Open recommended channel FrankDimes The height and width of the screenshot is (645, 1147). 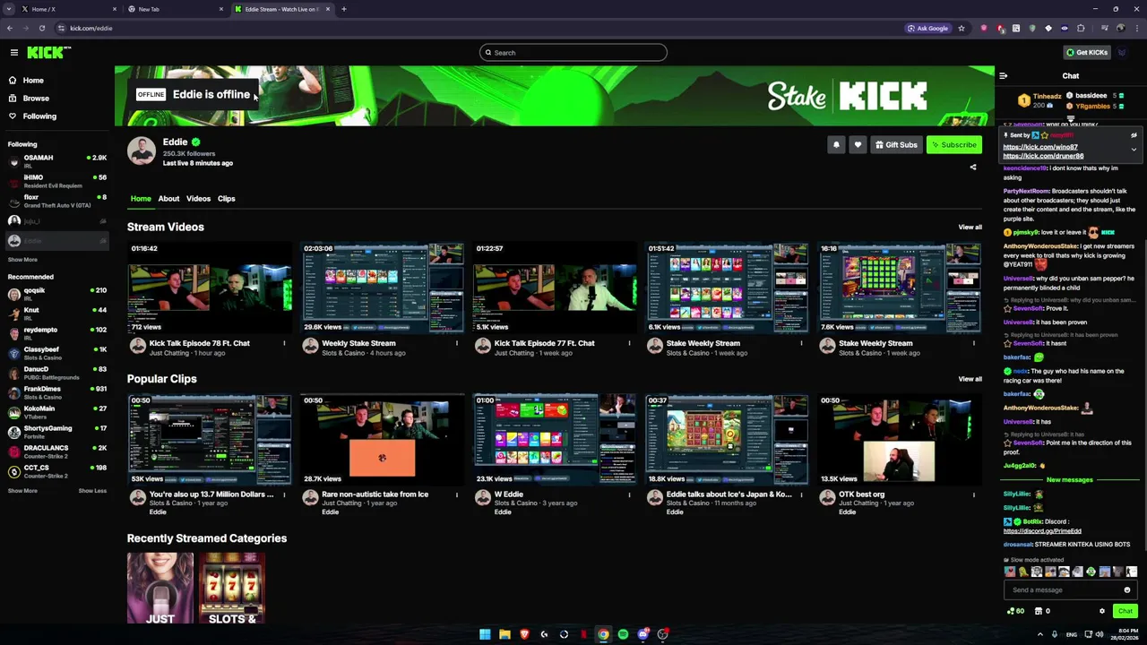click(57, 392)
